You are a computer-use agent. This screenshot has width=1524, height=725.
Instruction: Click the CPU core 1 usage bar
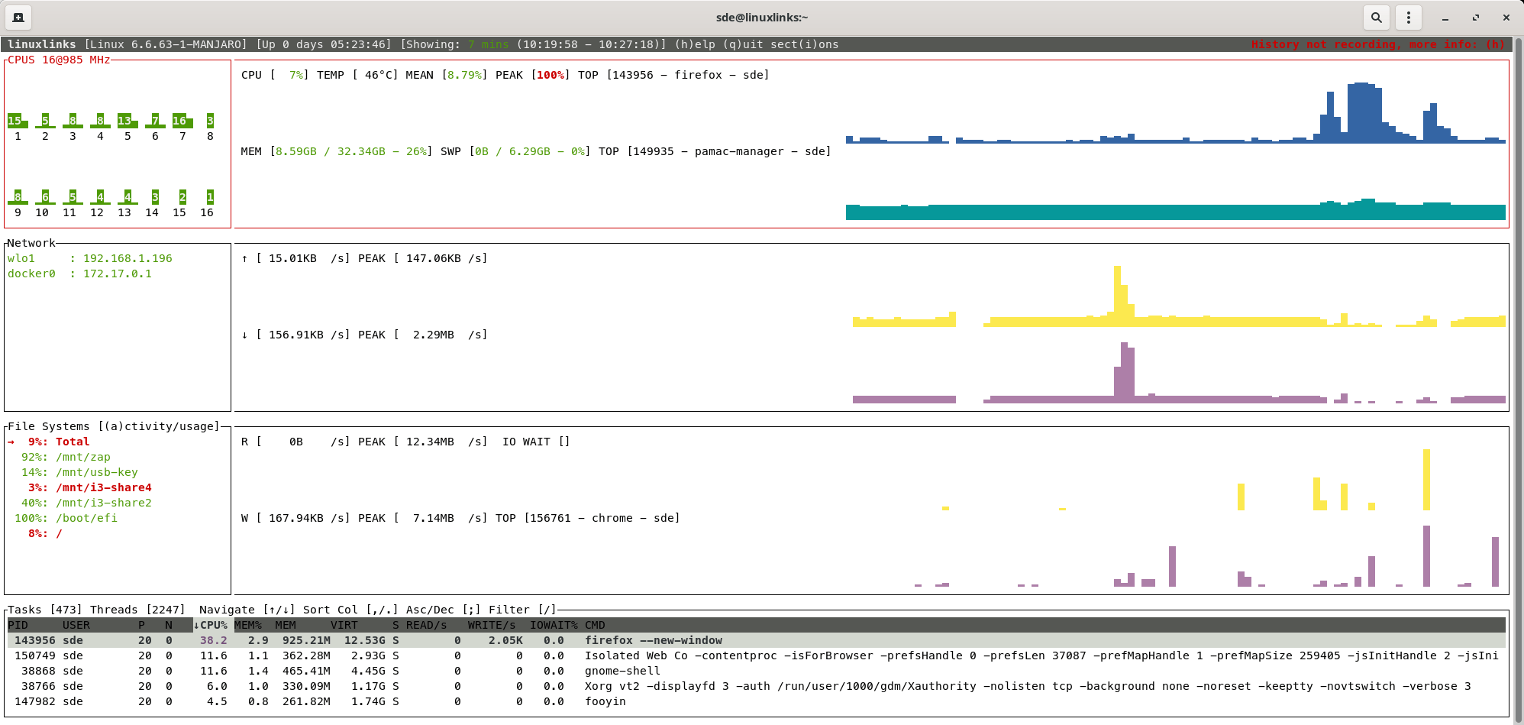coord(18,121)
